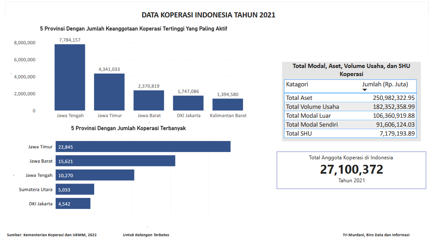Viewport: 430px width, 243px height.
Task: Click the Sumatera Utara bar with 5,033
Action: click(x=75, y=189)
